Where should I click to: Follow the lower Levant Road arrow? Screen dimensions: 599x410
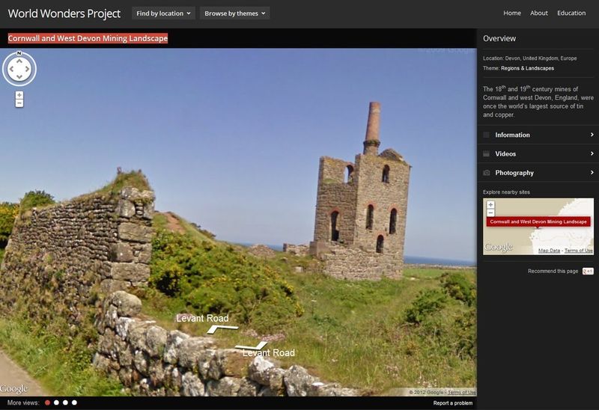tap(251, 346)
